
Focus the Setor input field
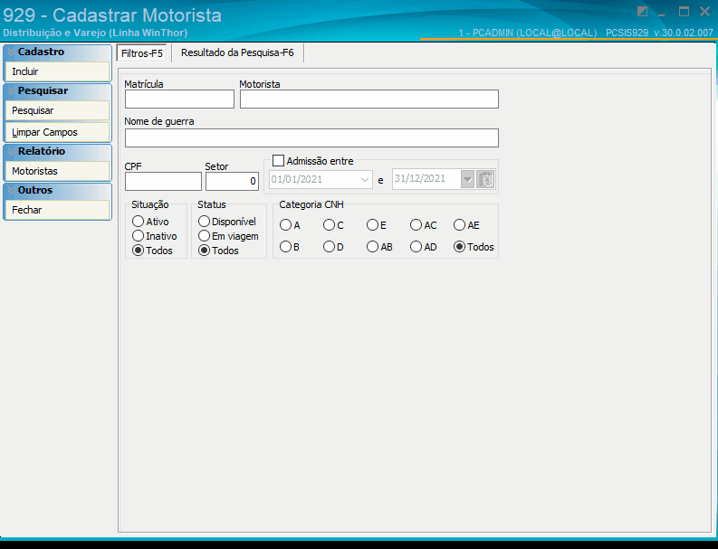(x=232, y=181)
